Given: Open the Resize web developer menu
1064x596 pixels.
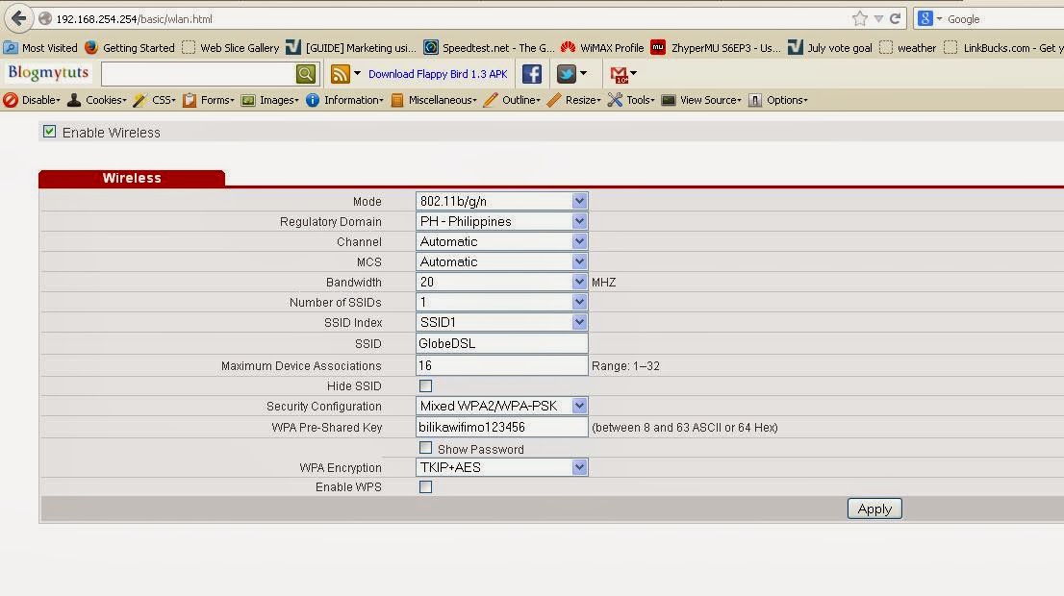Looking at the screenshot, I should pos(574,100).
